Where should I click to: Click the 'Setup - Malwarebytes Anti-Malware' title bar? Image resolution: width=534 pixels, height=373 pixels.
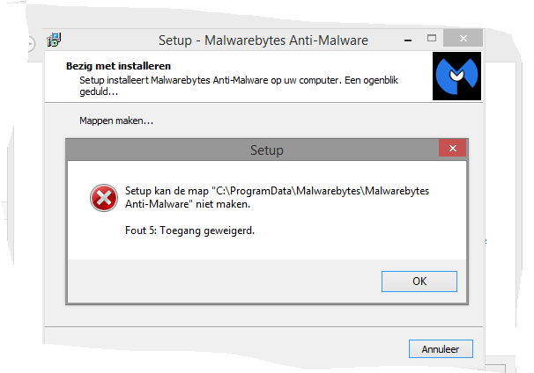(x=263, y=40)
